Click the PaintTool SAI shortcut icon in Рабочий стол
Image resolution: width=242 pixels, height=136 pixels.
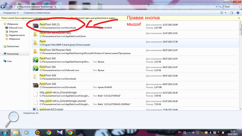tap(35, 68)
